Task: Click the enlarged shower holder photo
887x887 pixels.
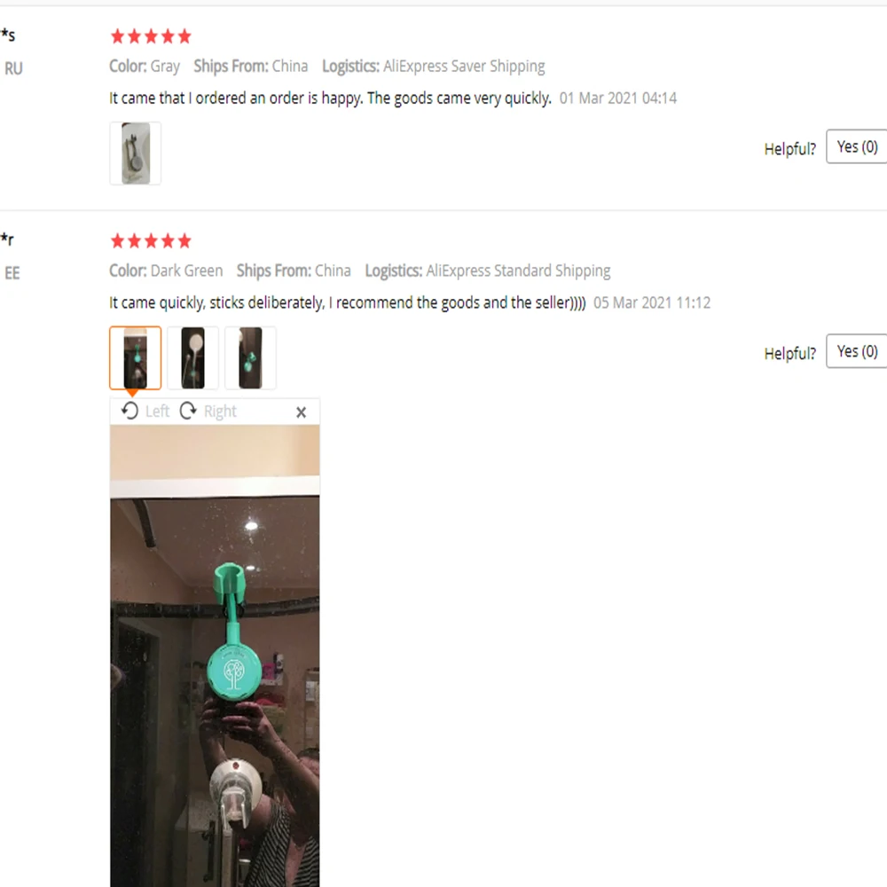Action: point(215,656)
